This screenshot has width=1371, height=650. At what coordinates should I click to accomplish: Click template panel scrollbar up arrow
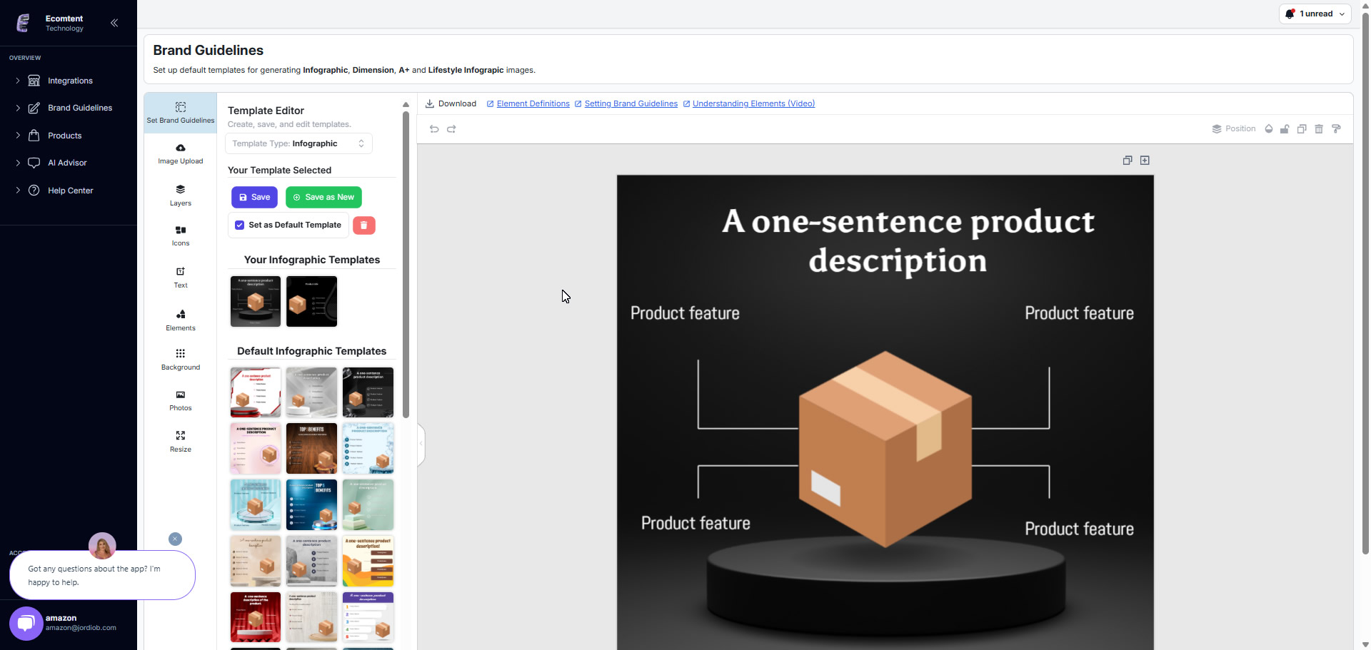406,104
